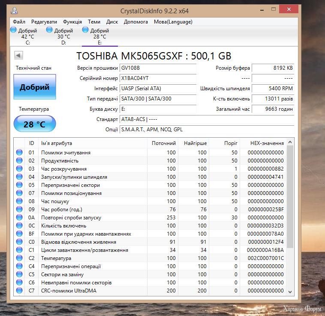Click status orb of attribute 04 row

coord(19,177)
